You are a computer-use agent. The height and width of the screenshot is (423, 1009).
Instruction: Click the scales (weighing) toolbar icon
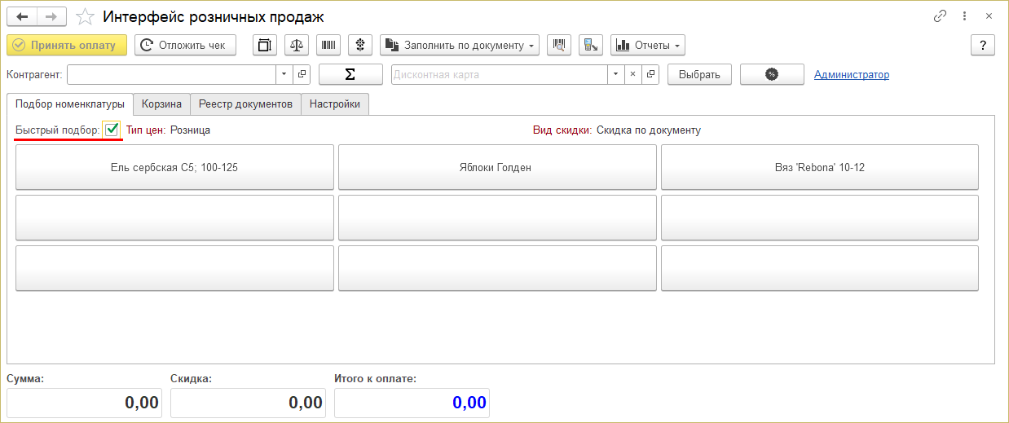297,45
